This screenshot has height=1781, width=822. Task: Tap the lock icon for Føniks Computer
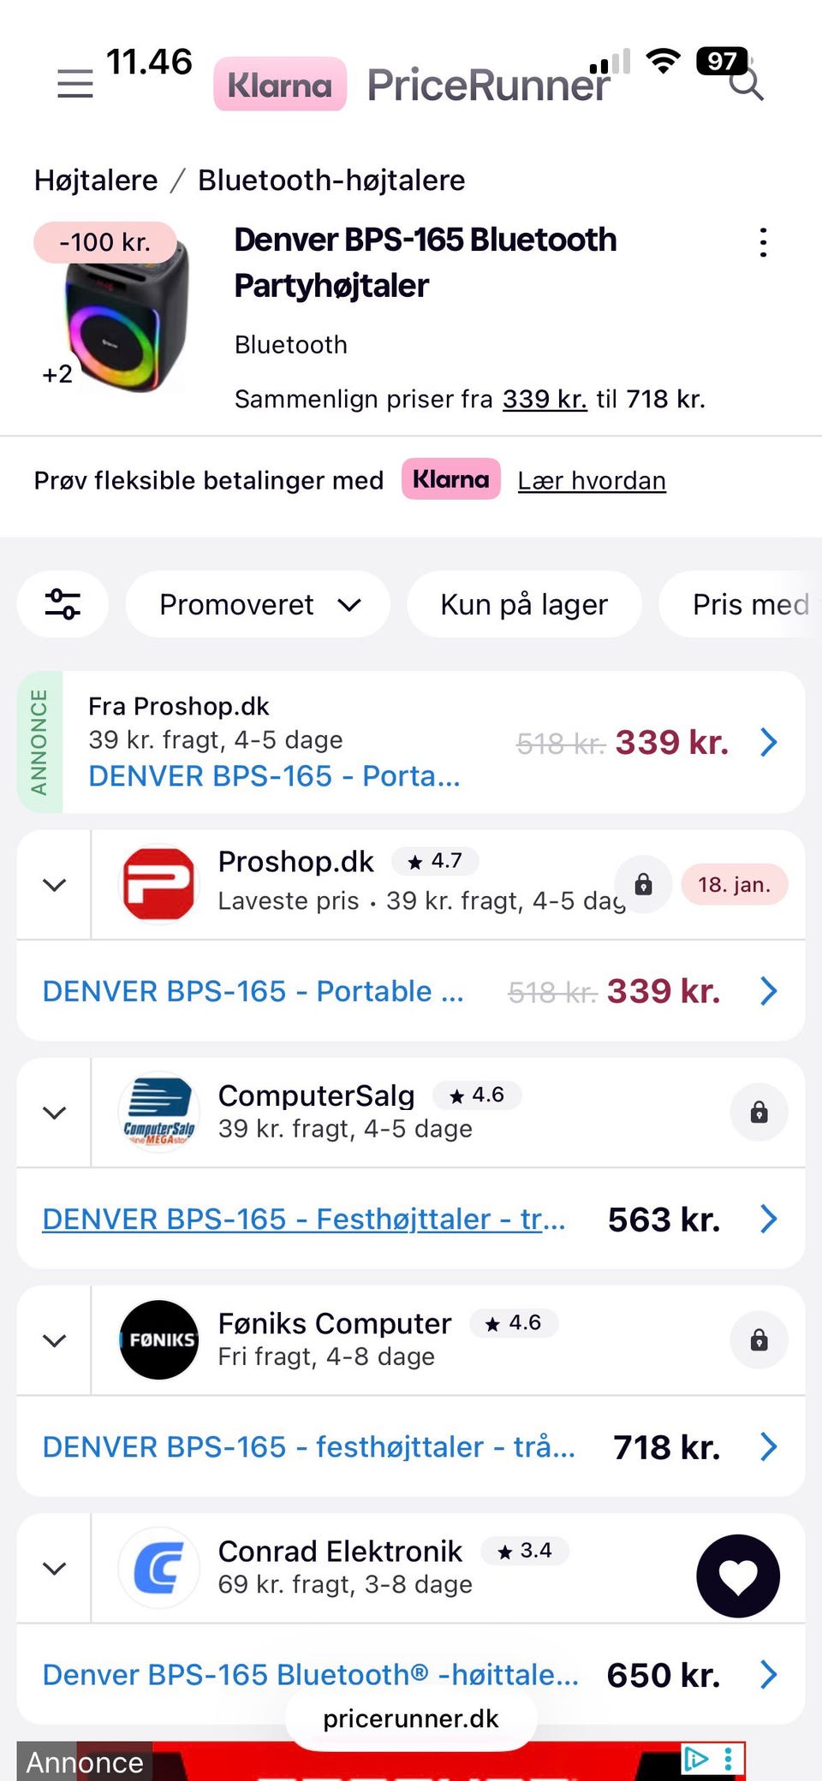[759, 1339]
